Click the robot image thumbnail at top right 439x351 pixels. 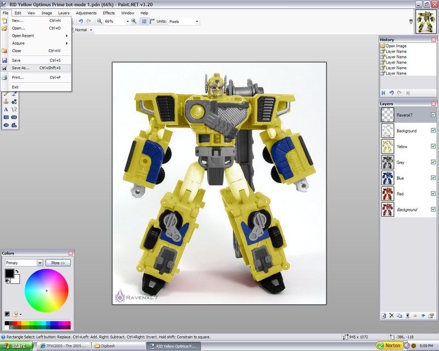[x=426, y=21]
